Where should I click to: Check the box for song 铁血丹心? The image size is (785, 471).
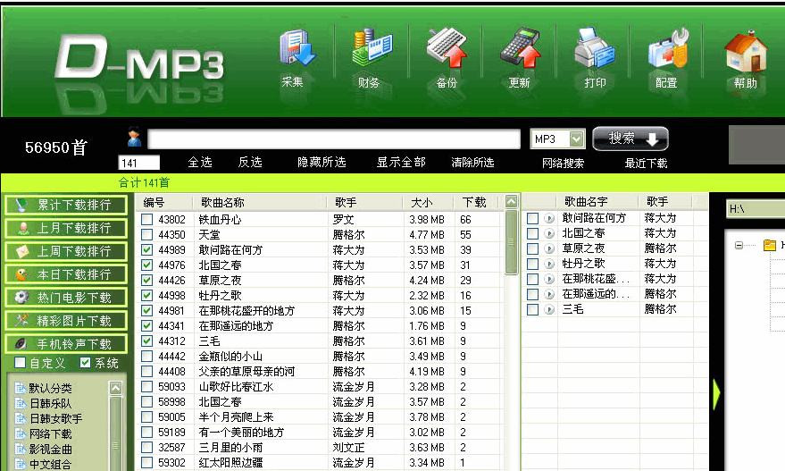(x=146, y=220)
